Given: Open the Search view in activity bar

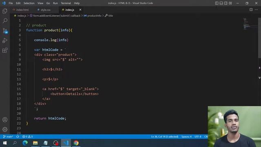Looking at the screenshot, I should pos(5,21).
